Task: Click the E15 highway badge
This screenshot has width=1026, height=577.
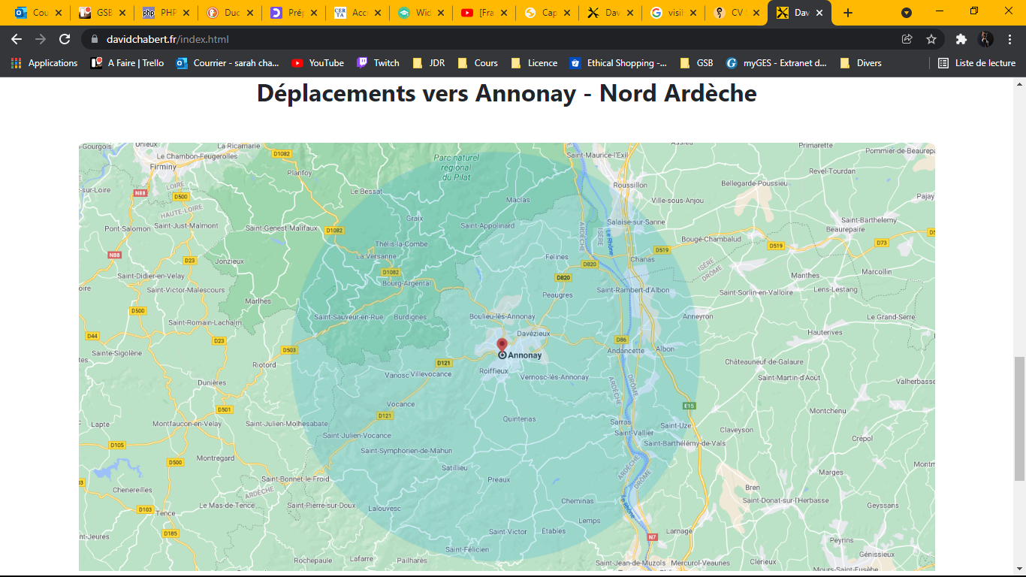Action: pos(689,406)
